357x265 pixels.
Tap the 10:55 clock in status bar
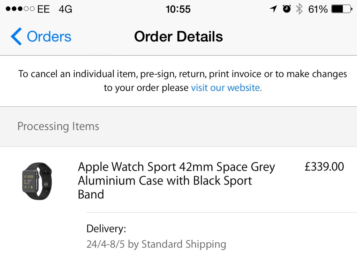point(178,9)
